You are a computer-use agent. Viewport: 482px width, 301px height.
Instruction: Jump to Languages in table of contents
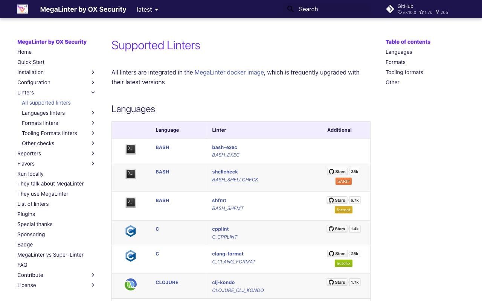point(399,52)
